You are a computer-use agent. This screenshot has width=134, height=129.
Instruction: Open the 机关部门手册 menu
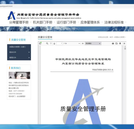click(x=43, y=22)
